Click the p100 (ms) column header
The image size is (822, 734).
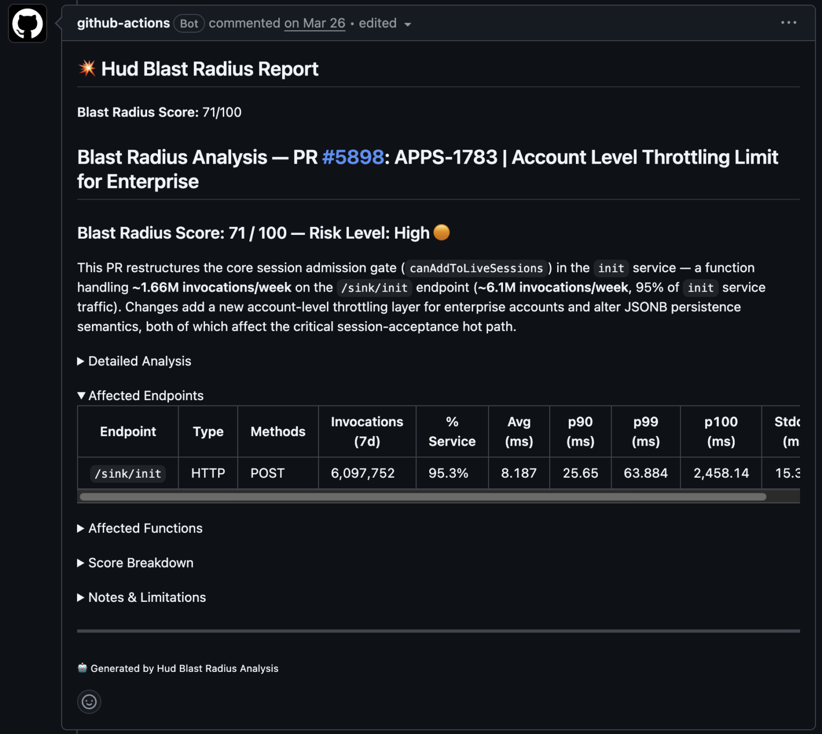[x=721, y=432]
